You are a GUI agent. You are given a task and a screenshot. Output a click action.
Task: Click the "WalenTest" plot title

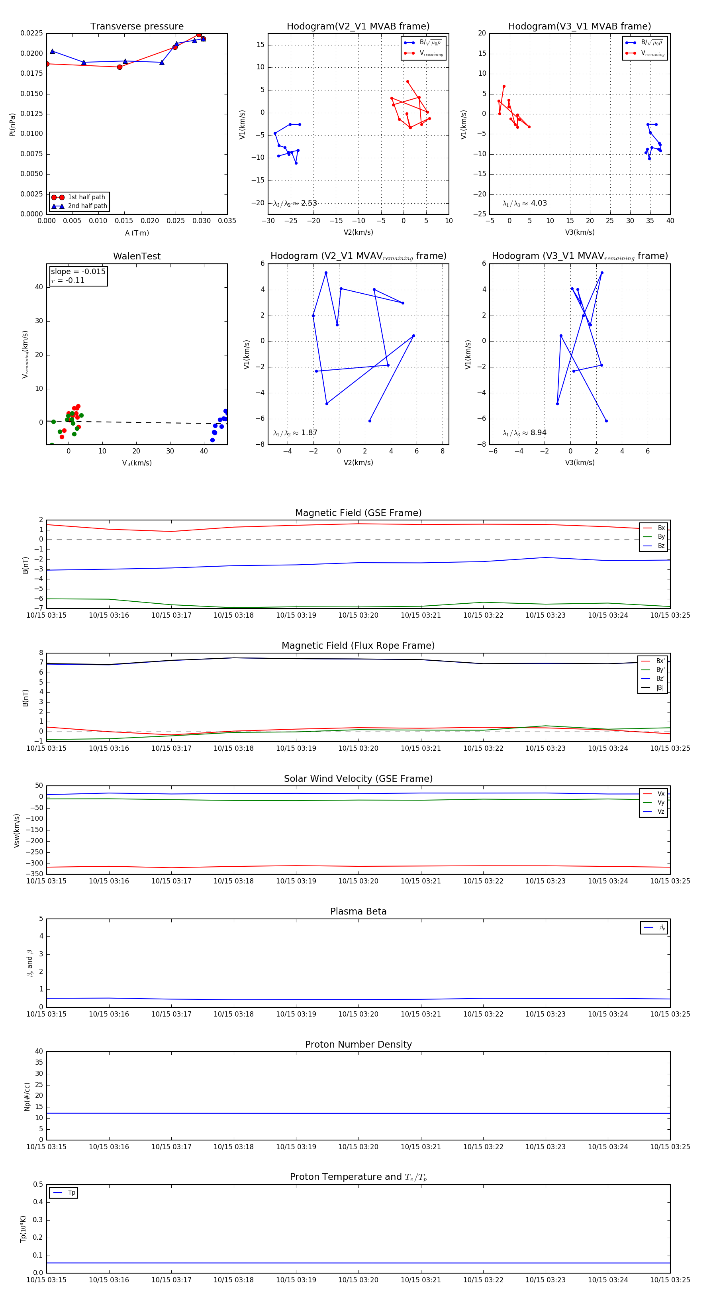(x=137, y=256)
